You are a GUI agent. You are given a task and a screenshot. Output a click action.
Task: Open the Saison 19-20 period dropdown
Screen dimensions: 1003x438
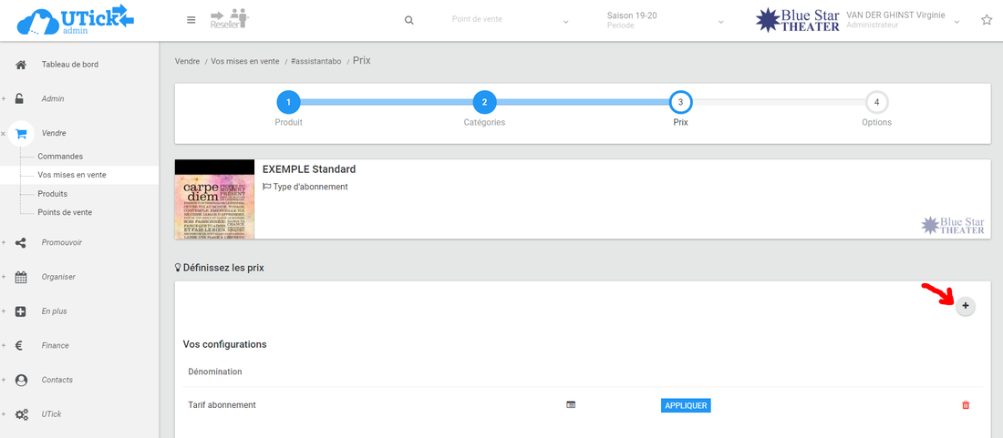coord(665,20)
